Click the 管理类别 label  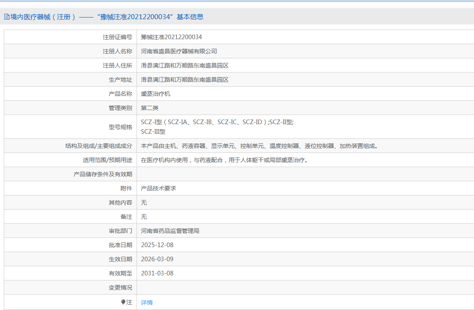click(x=120, y=108)
